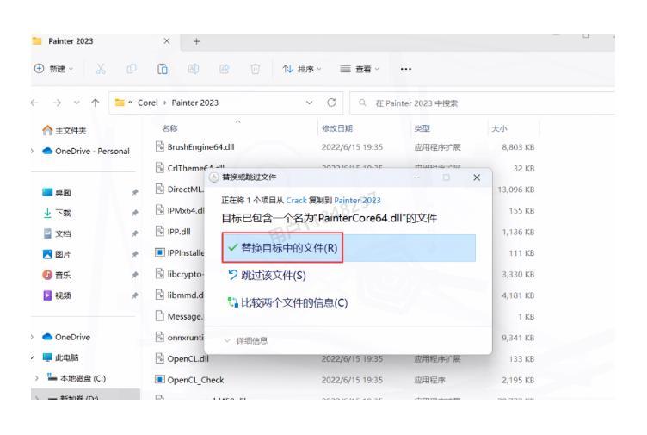The width and height of the screenshot is (647, 435).
Task: Open Local Disk (C:) in sidebar
Action: click(x=77, y=378)
